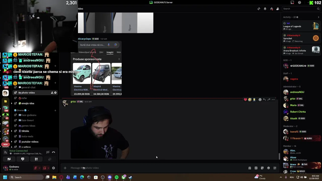Open the sticker picker

coord(262,168)
